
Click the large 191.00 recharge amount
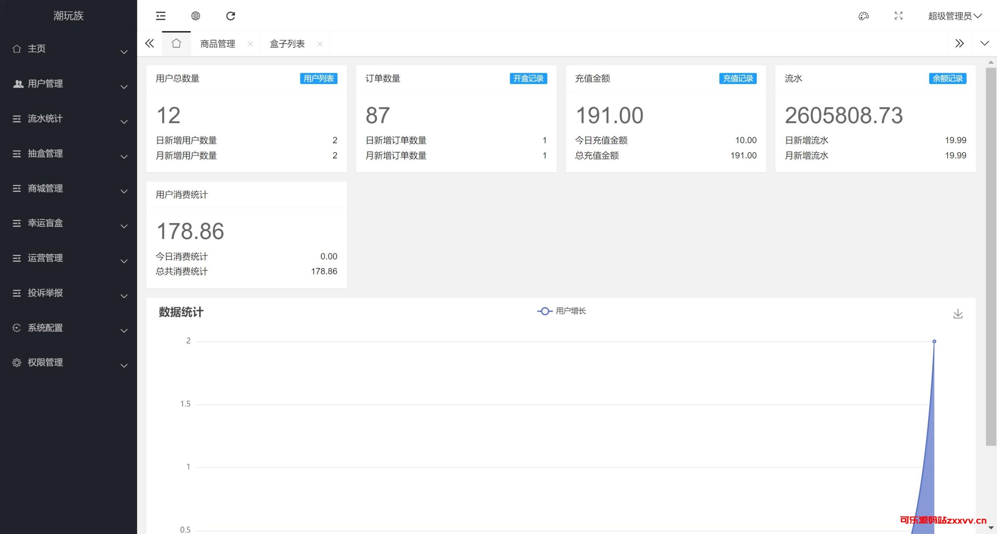click(609, 115)
